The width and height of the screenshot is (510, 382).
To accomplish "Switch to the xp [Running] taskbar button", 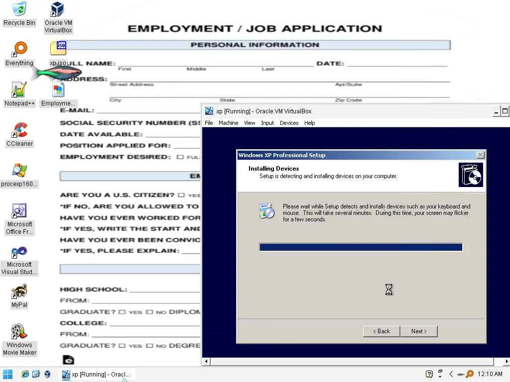I will point(96,374).
